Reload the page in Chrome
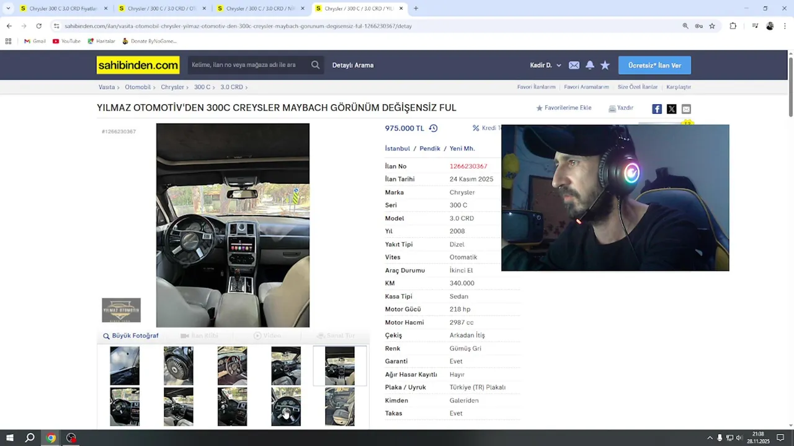The height and width of the screenshot is (446, 794). click(38, 26)
